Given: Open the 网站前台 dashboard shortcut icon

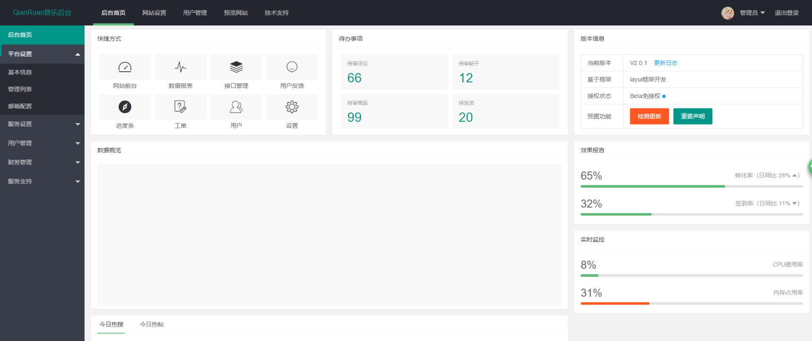Looking at the screenshot, I should click(x=125, y=67).
